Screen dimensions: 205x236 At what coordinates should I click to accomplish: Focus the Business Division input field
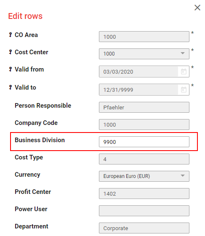[144, 142]
